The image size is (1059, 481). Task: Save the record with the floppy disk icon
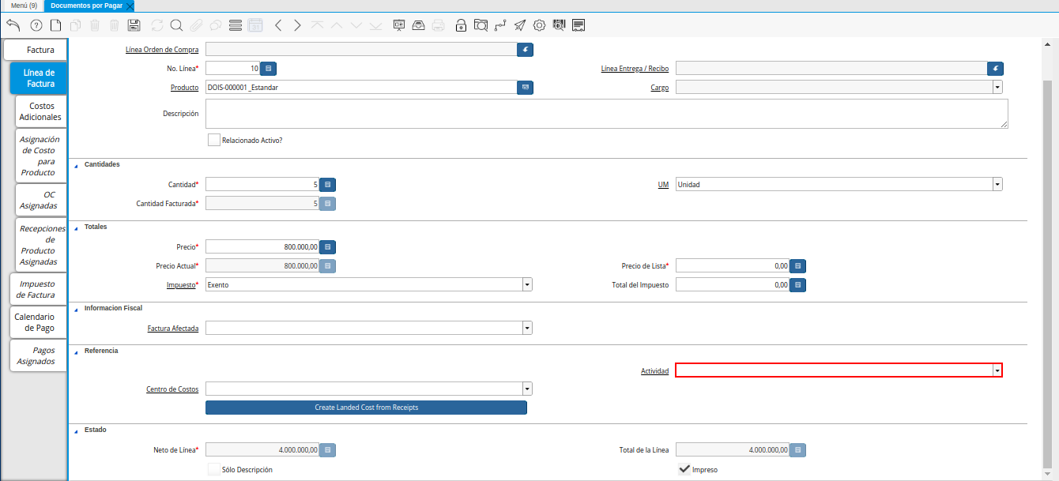pos(134,25)
